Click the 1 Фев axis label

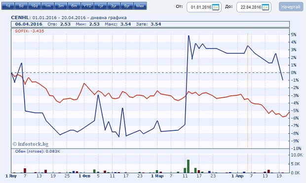[84, 176]
